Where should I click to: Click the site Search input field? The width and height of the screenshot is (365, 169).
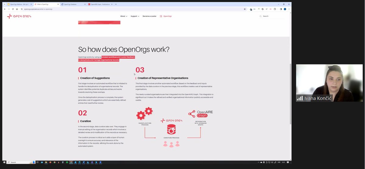[x=273, y=16]
